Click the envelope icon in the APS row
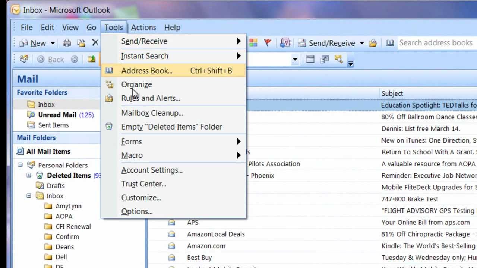The height and width of the screenshot is (268, 477). 171,222
